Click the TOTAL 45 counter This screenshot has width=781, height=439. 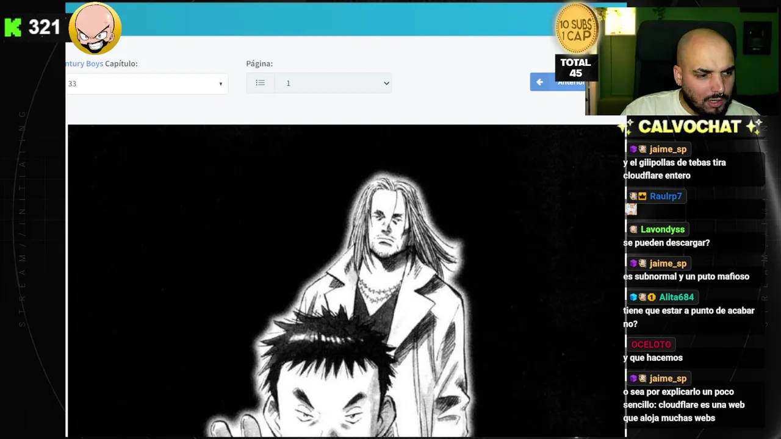pos(575,68)
